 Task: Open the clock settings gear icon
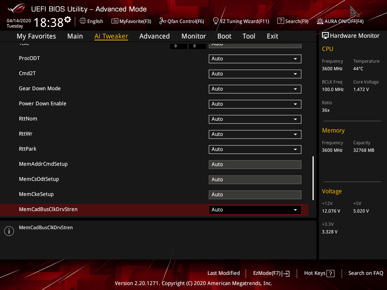click(68, 20)
